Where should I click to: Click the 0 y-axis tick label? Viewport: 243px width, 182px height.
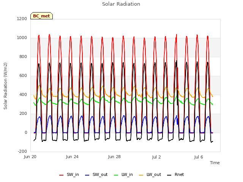(x=26, y=132)
